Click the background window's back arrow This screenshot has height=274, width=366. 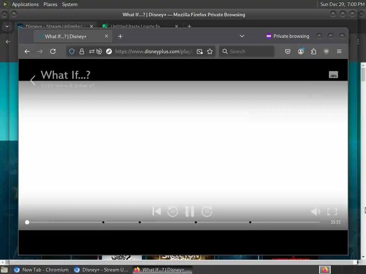(8, 42)
